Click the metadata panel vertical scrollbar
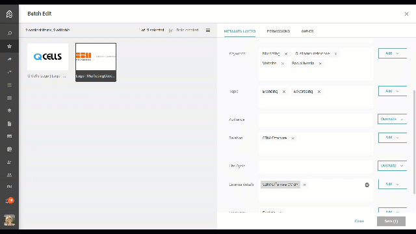Viewport: 416px width, 234px height. (x=414, y=142)
